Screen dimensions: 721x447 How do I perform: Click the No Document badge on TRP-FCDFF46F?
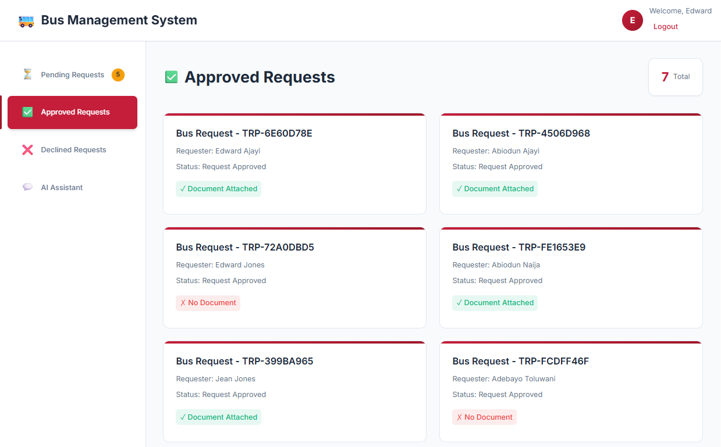tap(484, 417)
